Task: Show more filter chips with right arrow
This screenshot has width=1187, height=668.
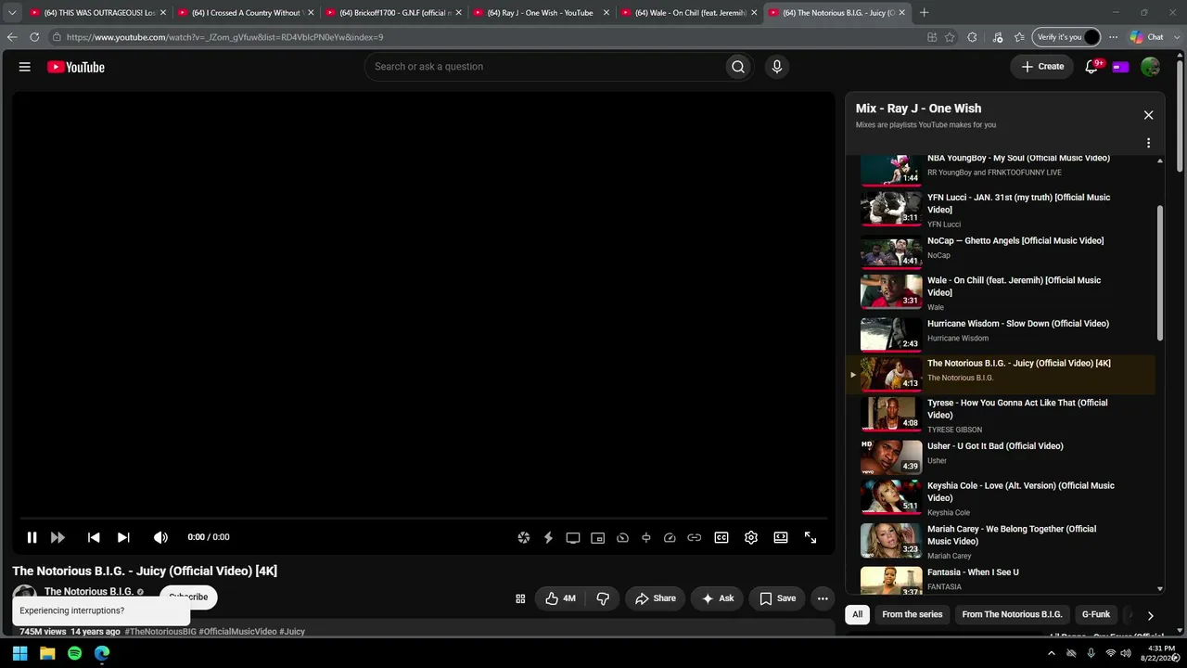Action: (1150, 615)
